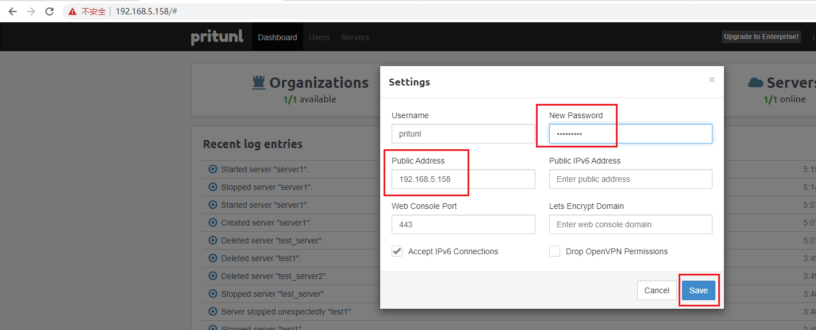This screenshot has height=330, width=816.
Task: Select the Dashboard tab
Action: pyautogui.click(x=277, y=37)
